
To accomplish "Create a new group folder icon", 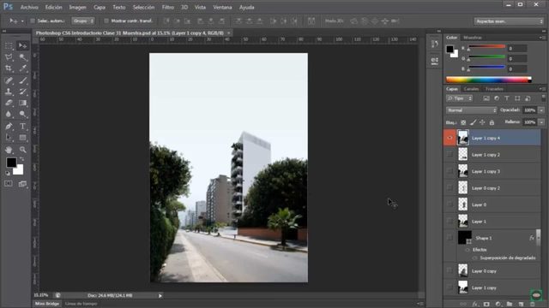I will (x=510, y=305).
